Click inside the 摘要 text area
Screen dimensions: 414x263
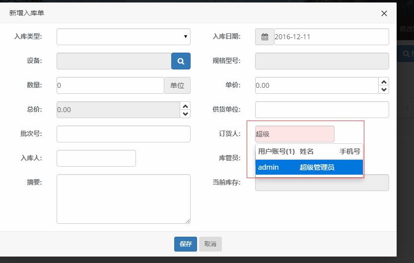click(x=123, y=198)
